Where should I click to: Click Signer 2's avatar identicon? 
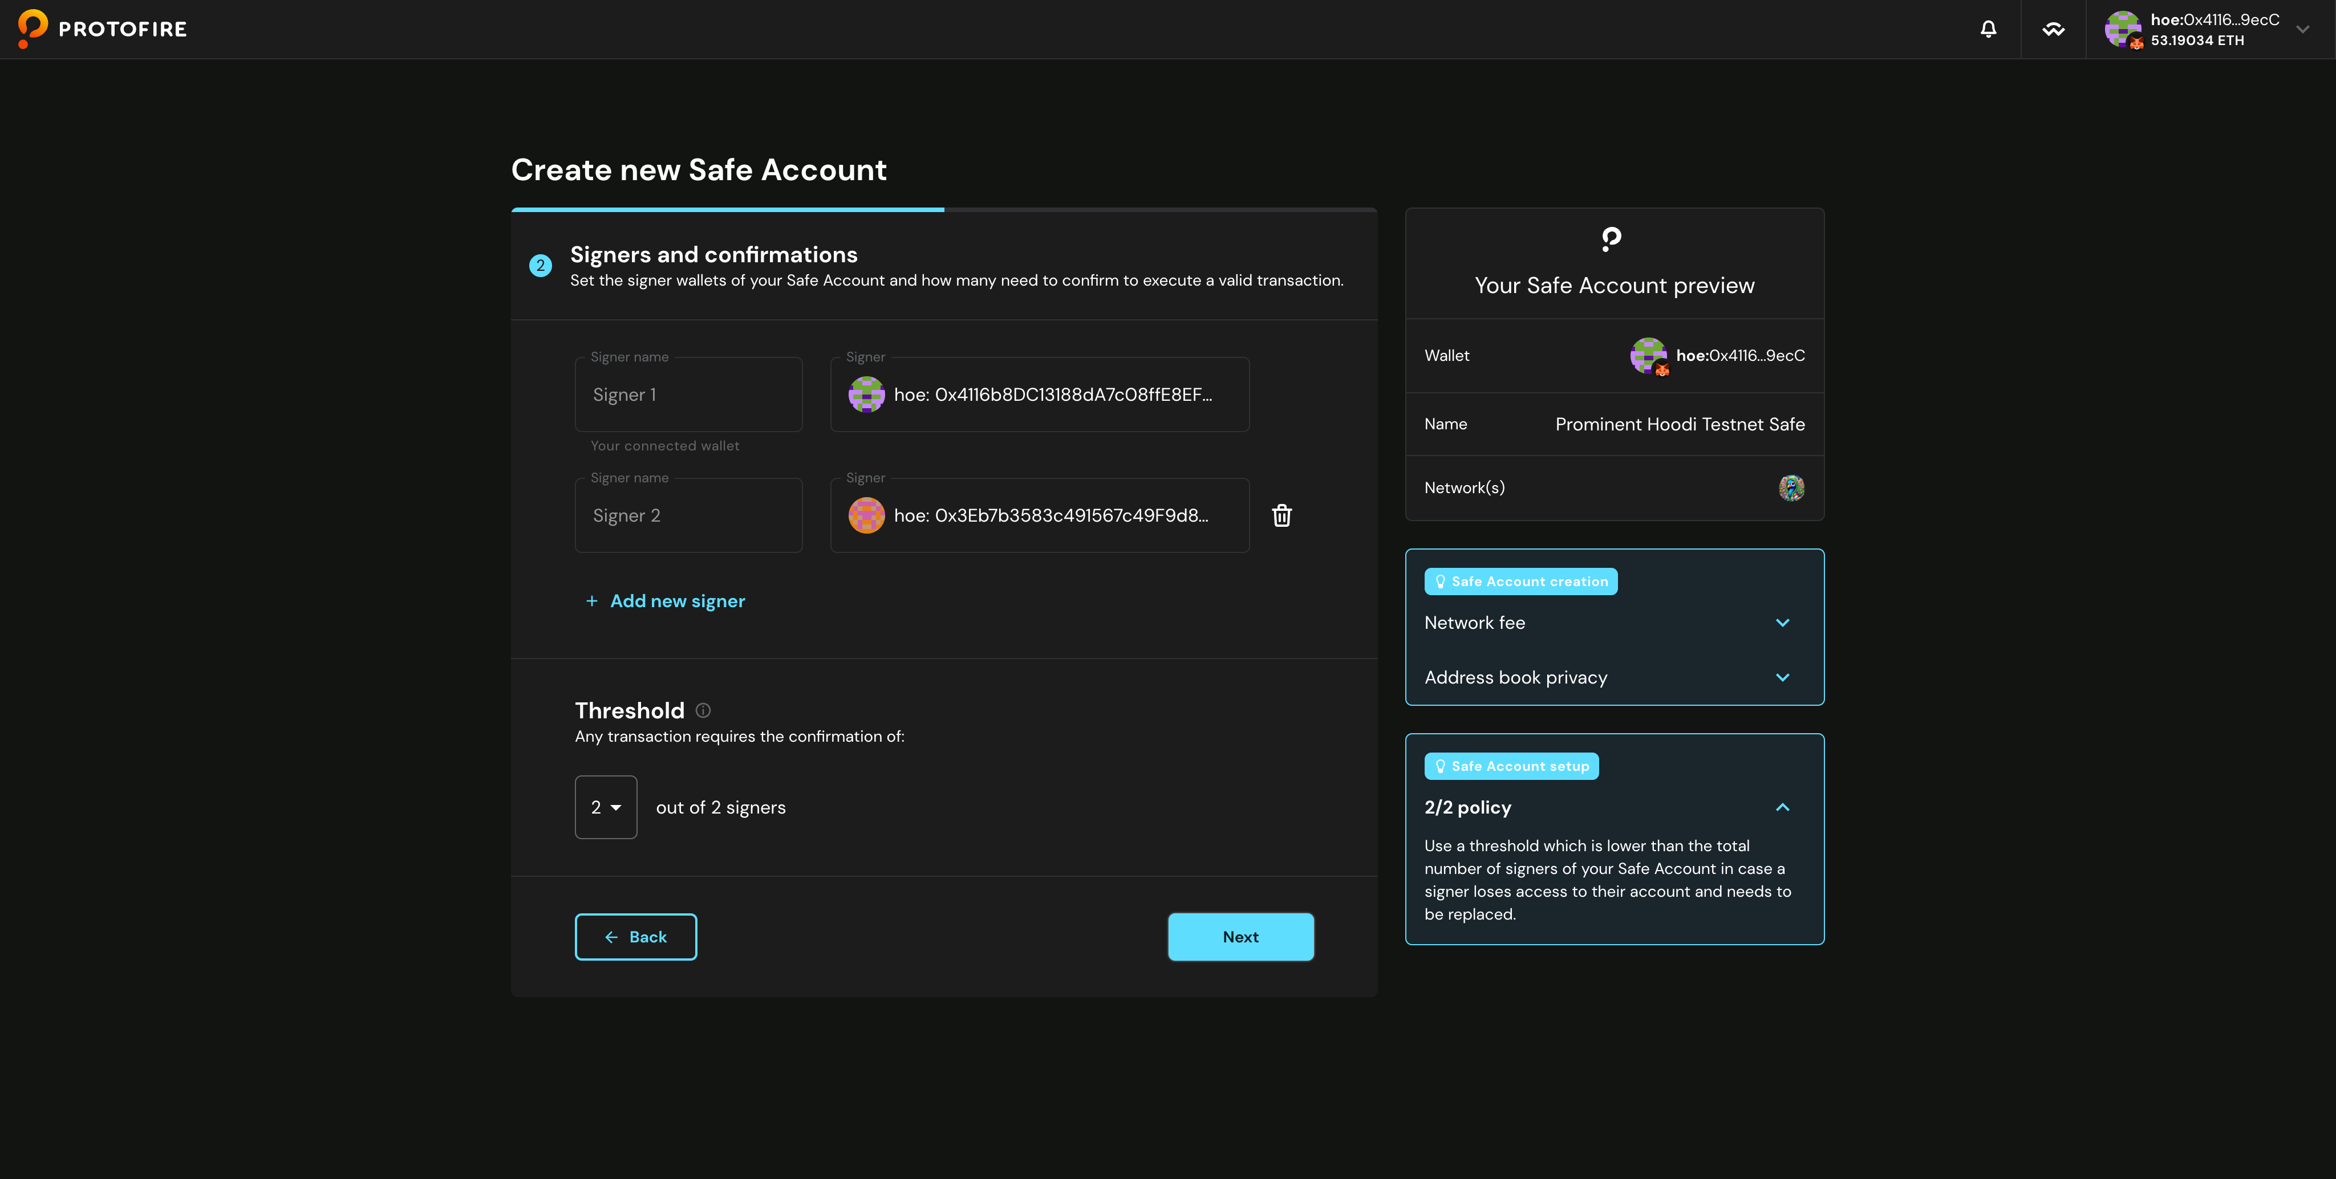pos(866,515)
